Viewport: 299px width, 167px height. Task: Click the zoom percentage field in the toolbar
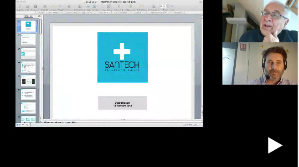163,6
